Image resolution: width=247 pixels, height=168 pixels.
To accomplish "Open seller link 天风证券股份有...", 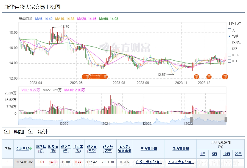I will 181,162.
